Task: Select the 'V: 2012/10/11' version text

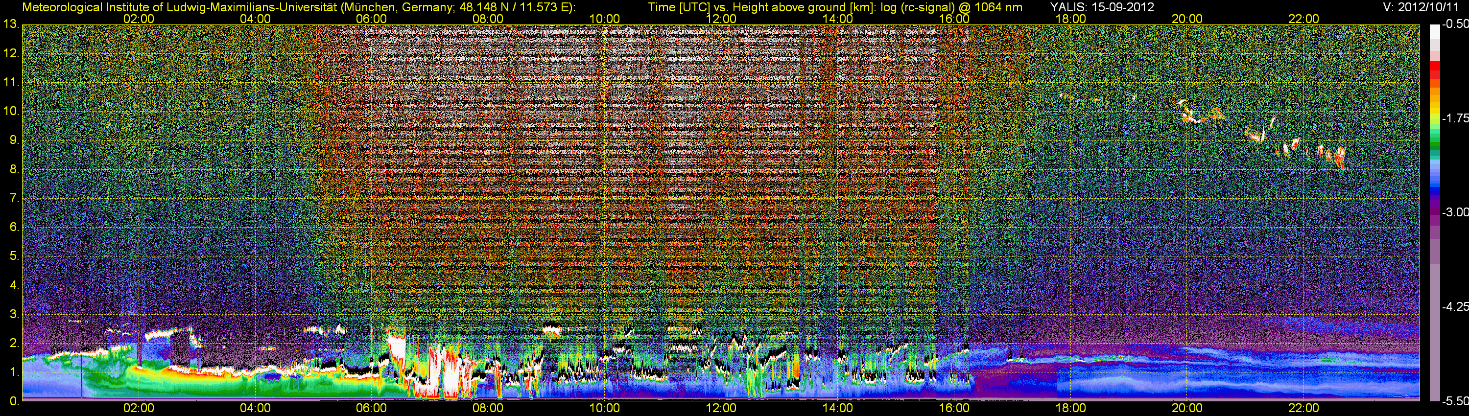Action: 1422,7
